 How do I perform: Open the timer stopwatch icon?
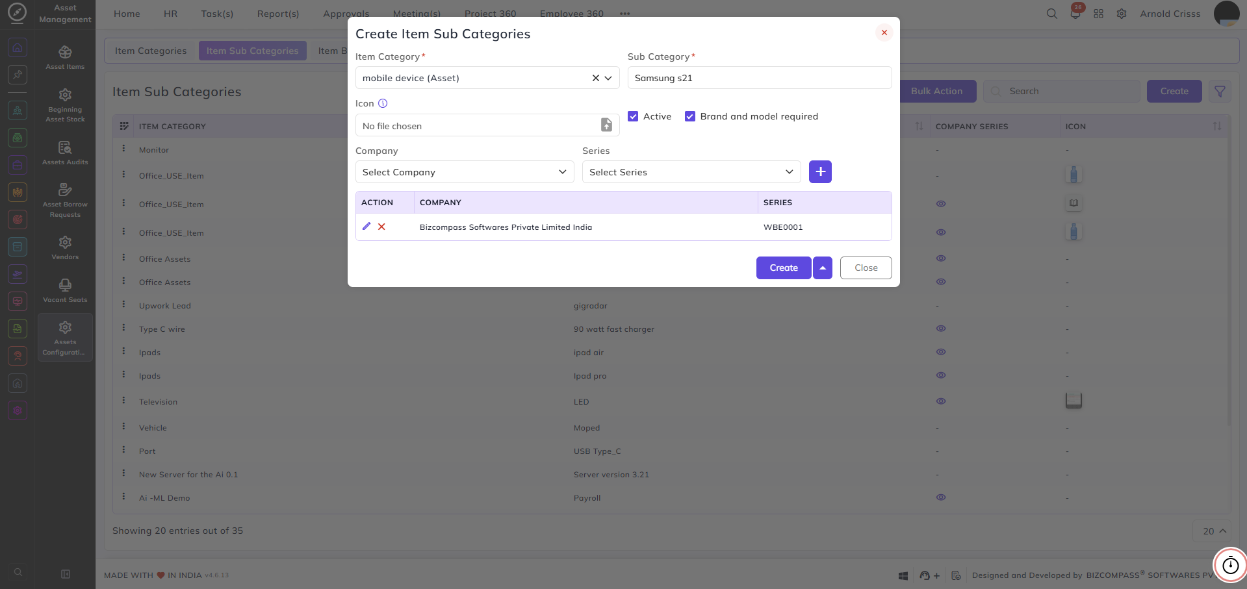[1230, 565]
